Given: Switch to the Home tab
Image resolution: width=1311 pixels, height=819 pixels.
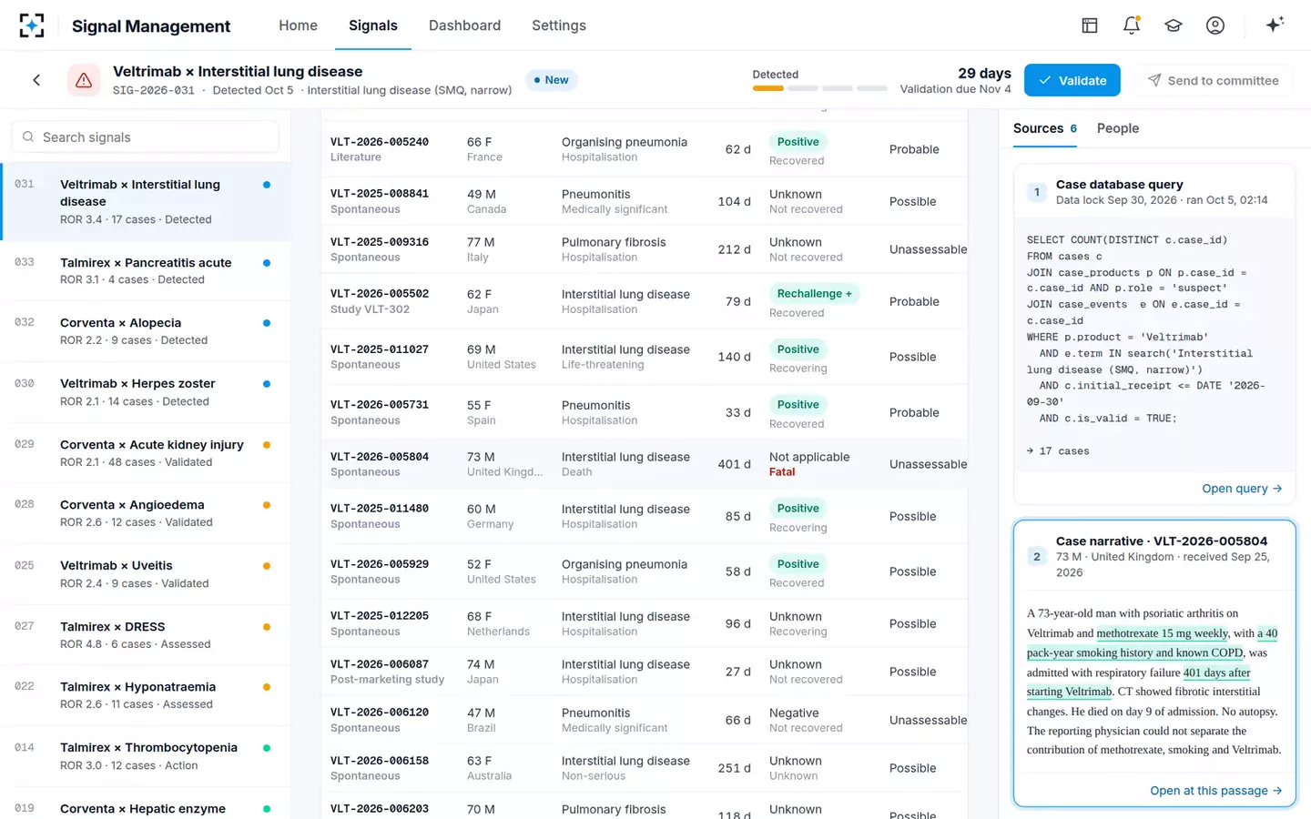Looking at the screenshot, I should [x=298, y=25].
